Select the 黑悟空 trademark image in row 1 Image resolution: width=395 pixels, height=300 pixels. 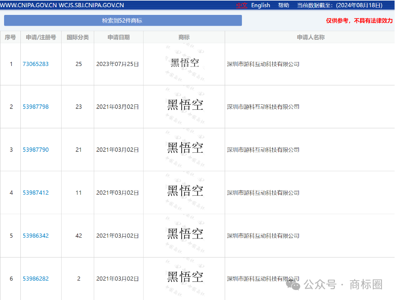185,63
